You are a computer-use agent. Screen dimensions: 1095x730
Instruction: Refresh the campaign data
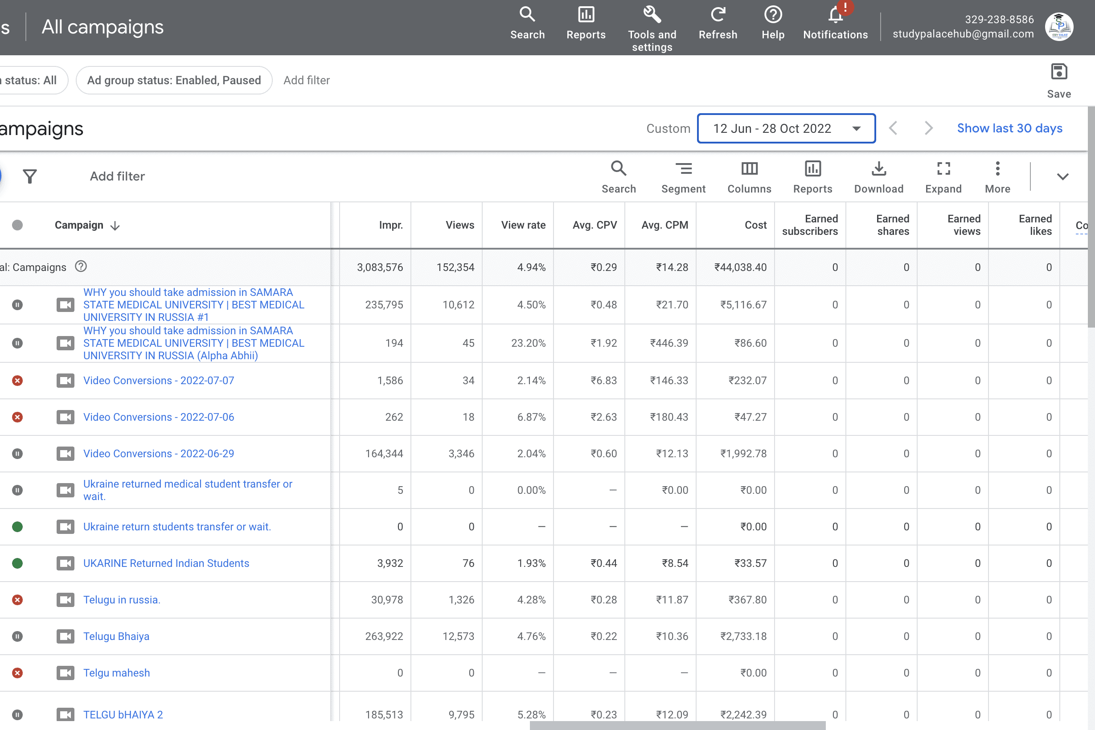pyautogui.click(x=718, y=23)
